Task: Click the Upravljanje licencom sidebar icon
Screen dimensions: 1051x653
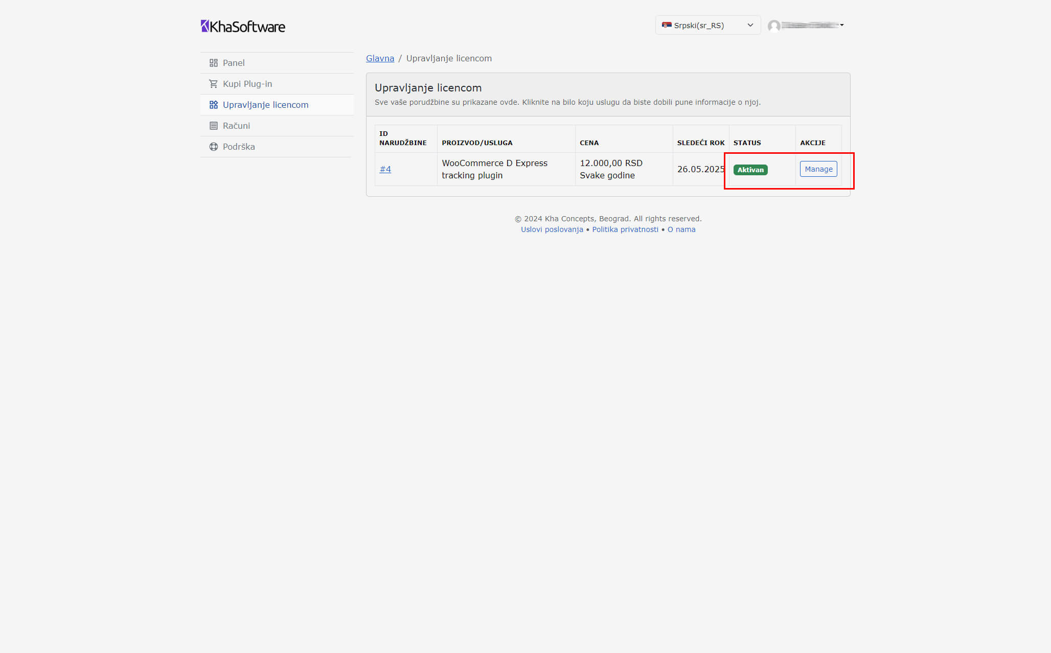Action: coord(214,105)
